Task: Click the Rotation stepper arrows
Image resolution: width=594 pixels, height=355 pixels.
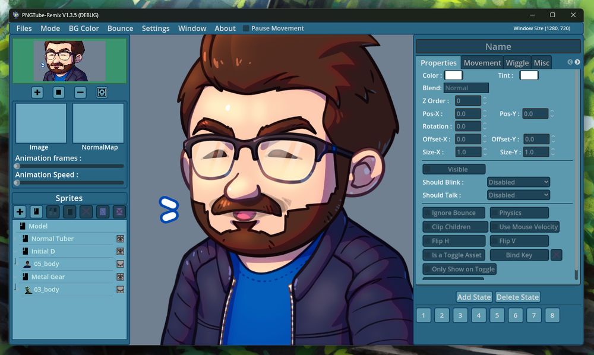Action: pyautogui.click(x=485, y=126)
